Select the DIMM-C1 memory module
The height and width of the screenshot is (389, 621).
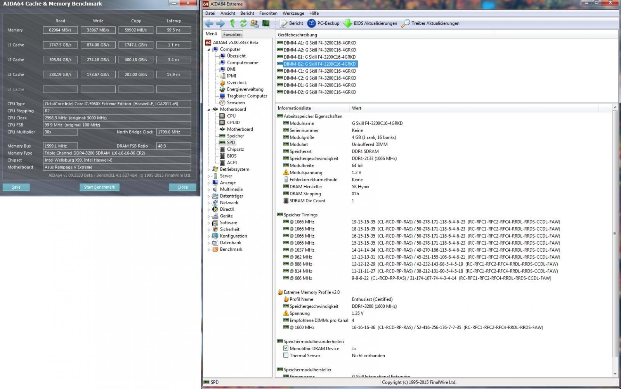(317, 71)
